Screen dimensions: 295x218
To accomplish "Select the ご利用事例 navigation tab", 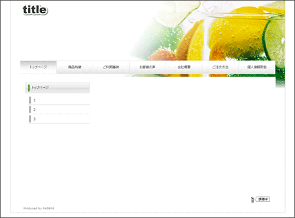I will (x=111, y=67).
